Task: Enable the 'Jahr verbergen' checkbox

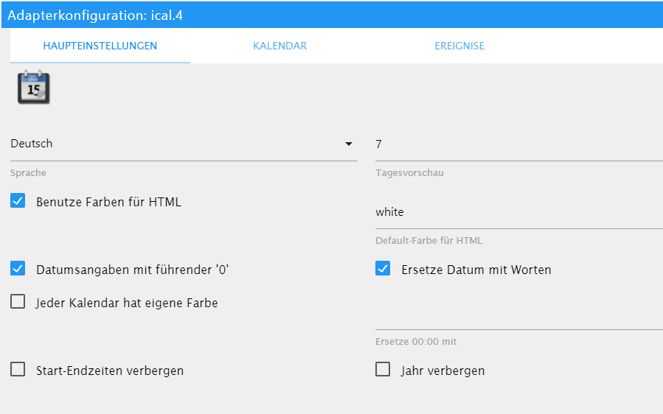Action: point(383,370)
